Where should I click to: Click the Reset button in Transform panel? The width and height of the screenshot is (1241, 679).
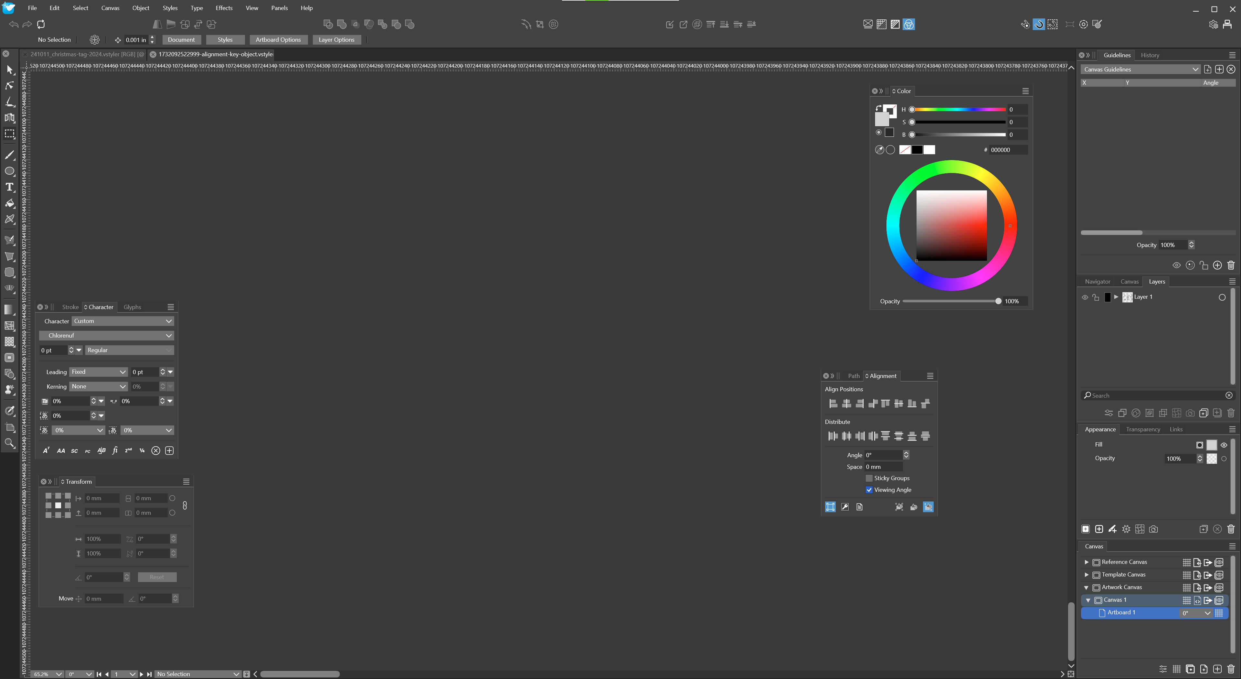pyautogui.click(x=156, y=577)
